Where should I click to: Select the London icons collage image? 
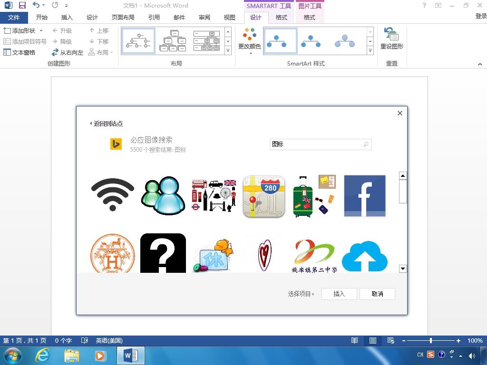[214, 195]
